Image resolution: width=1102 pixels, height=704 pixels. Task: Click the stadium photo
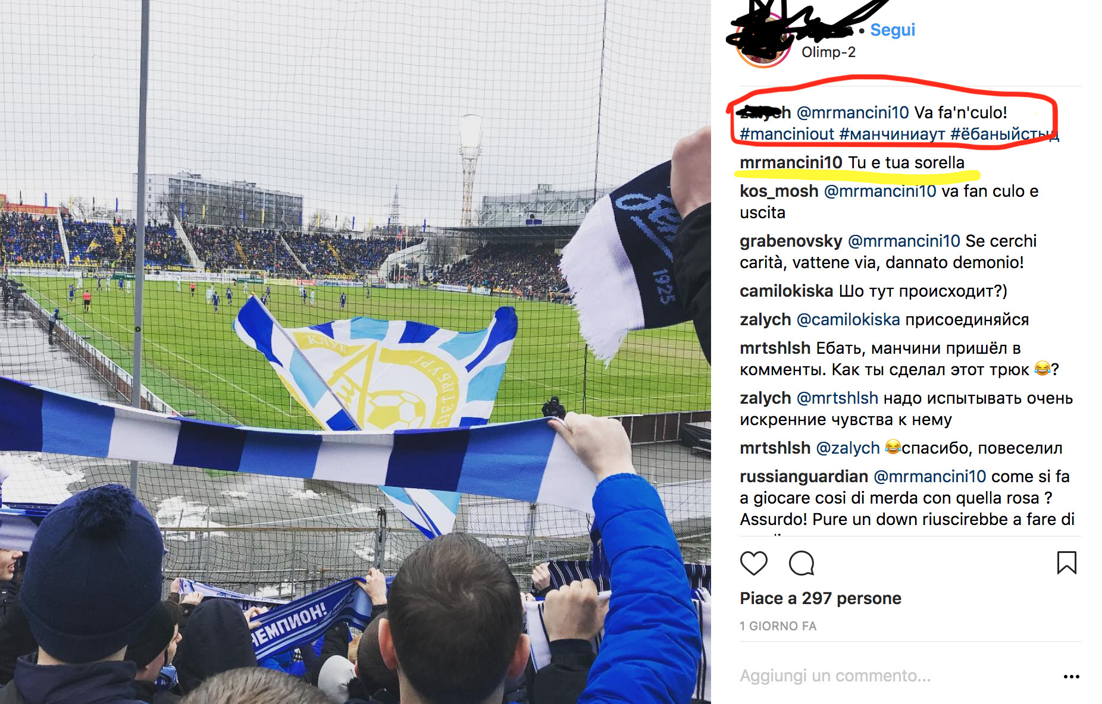pos(355,352)
